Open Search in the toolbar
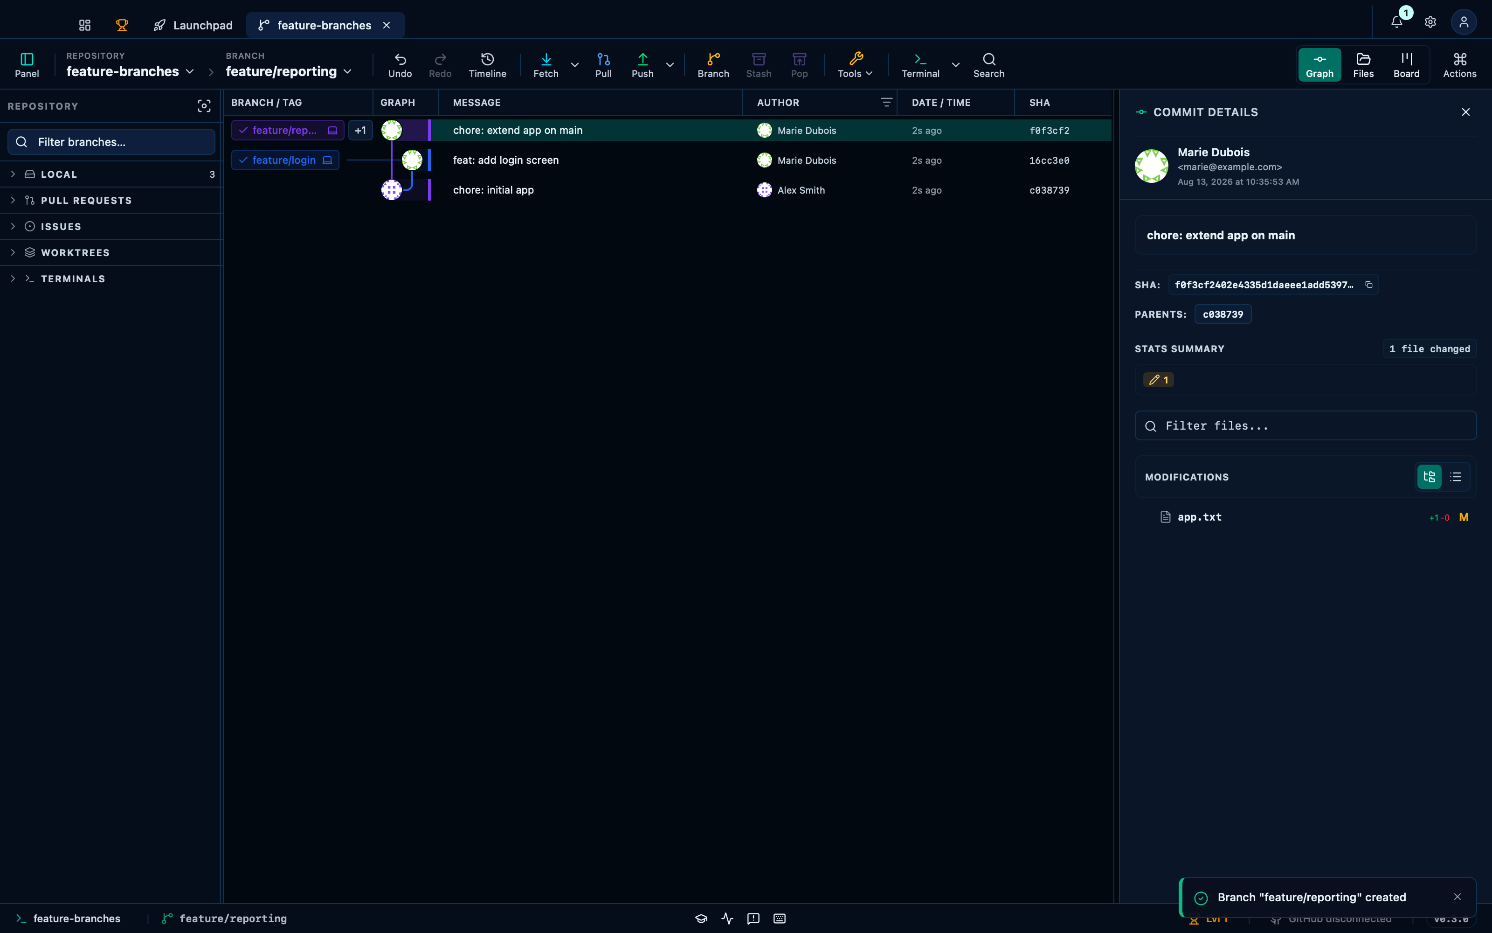Viewport: 1492px width, 933px height. coord(989,65)
